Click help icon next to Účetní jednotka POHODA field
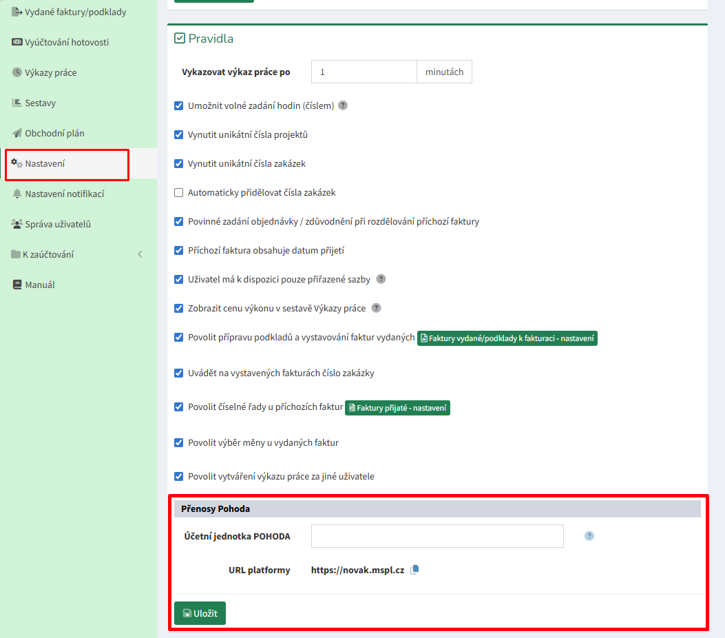 (x=589, y=536)
